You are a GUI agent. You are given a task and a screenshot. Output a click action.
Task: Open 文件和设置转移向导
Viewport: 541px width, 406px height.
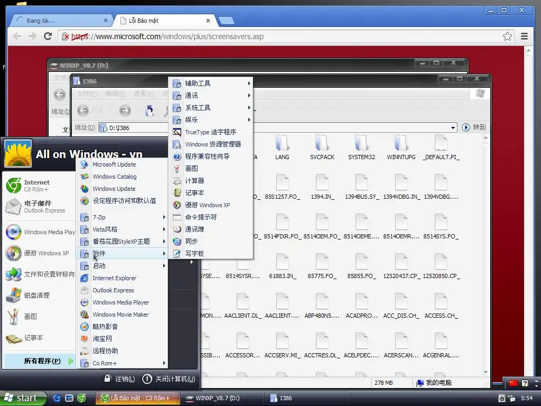(39, 274)
